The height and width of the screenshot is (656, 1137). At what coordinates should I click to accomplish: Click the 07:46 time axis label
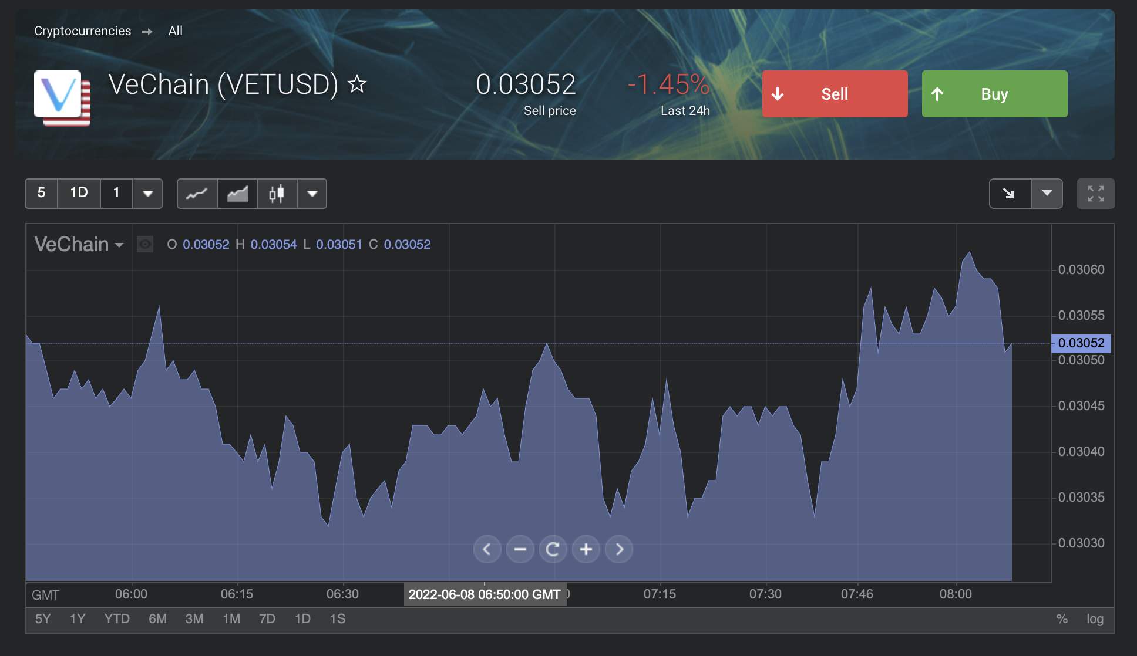[x=857, y=594]
